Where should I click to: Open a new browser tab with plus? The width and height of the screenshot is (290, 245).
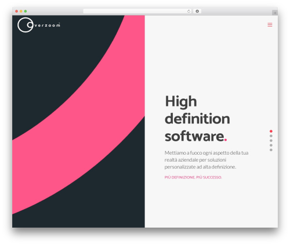pyautogui.click(x=275, y=13)
